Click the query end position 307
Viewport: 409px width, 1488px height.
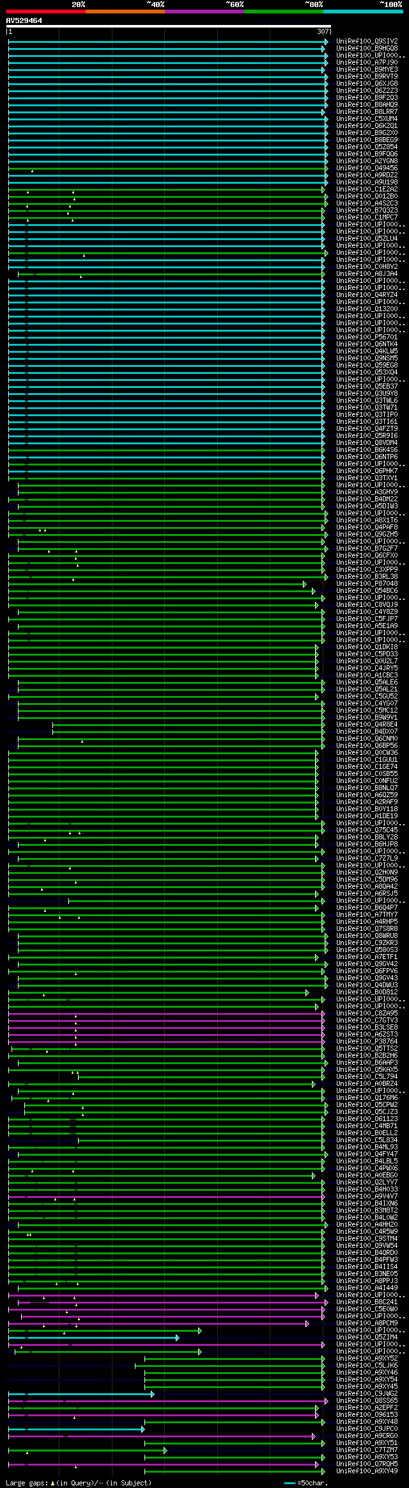[323, 31]
